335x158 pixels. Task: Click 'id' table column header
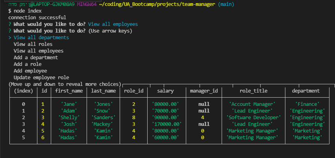tap(44, 91)
